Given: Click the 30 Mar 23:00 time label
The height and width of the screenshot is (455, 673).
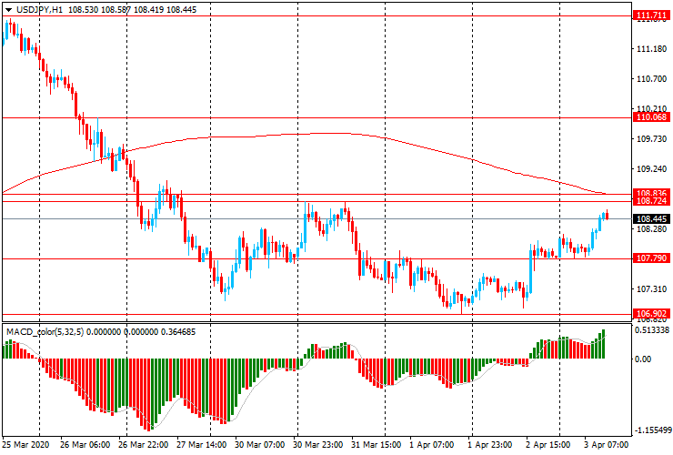Looking at the screenshot, I should click(x=318, y=445).
